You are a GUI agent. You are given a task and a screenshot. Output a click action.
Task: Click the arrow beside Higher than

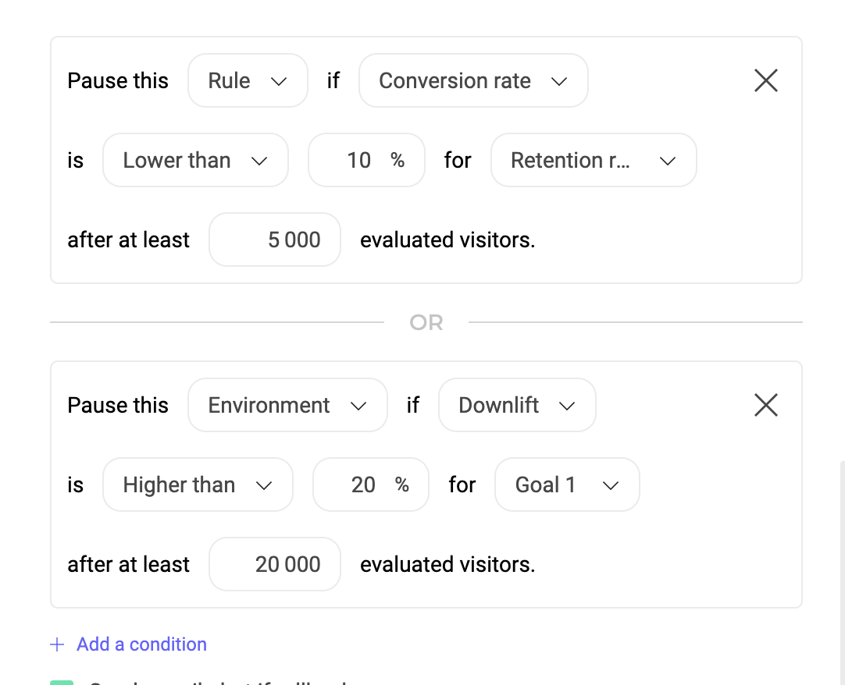click(x=264, y=485)
